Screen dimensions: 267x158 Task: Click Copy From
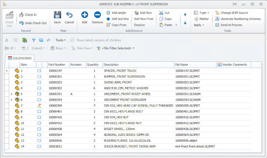pos(117,25)
